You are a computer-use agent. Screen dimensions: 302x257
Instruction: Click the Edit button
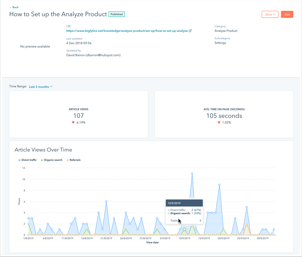287,14
